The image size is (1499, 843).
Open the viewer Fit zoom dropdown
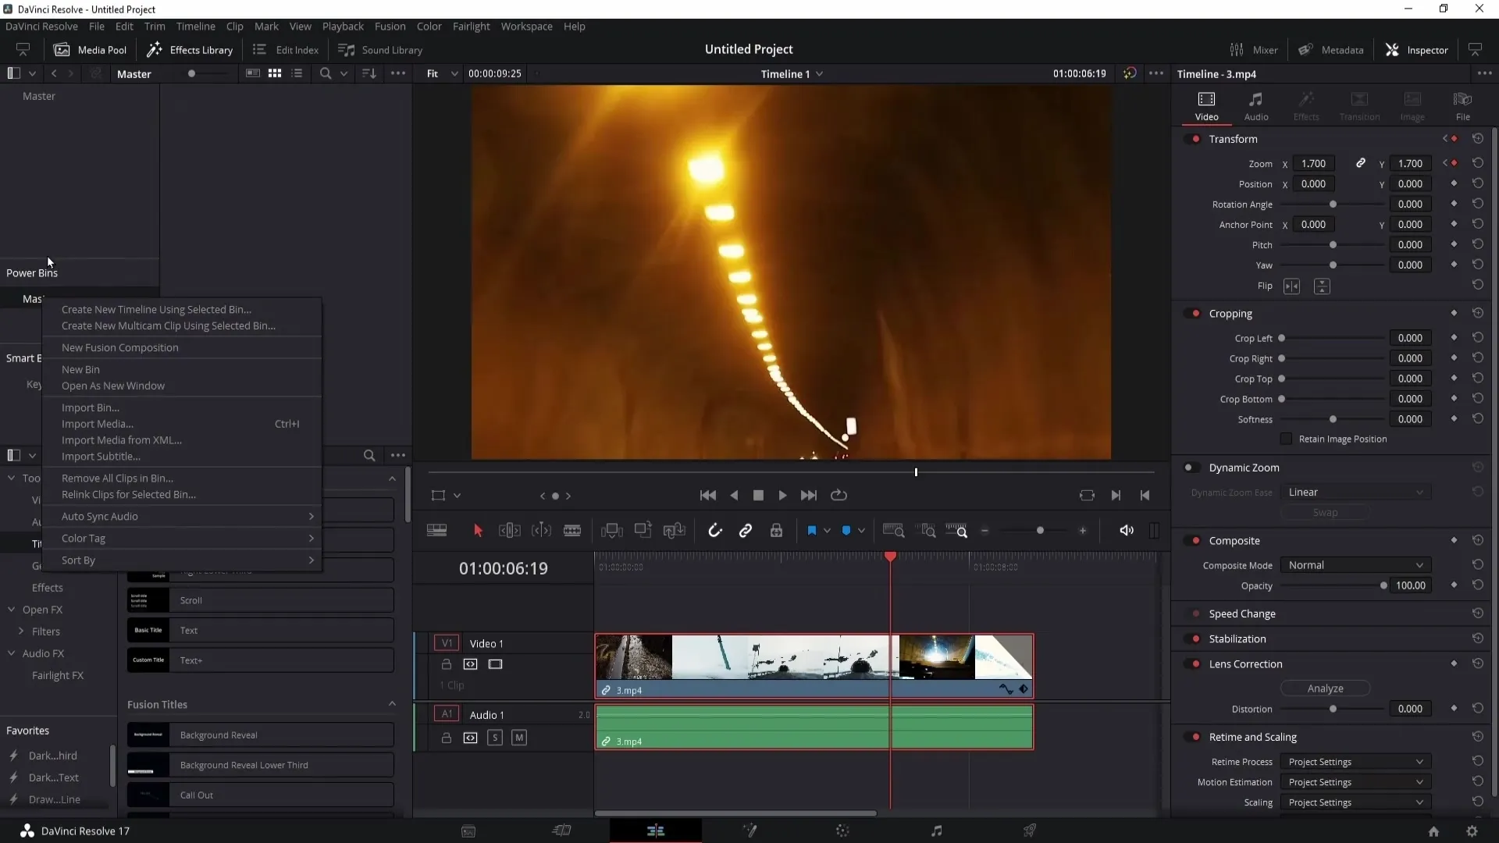442,73
